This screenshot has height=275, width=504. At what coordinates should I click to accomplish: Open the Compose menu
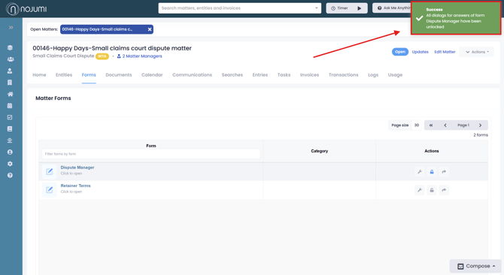pos(475,266)
